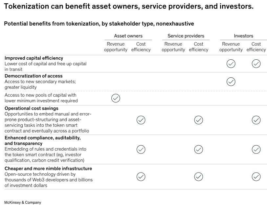Click the McKinsey & Company footer text
267x206 pixels.
(23, 202)
